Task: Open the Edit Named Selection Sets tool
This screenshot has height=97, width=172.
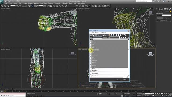Action: pyautogui.click(x=66, y=6)
